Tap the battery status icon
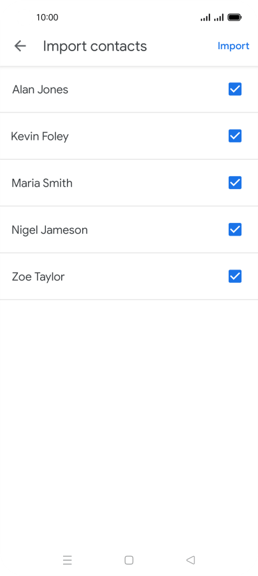This screenshot has height=576, width=258. tap(234, 17)
